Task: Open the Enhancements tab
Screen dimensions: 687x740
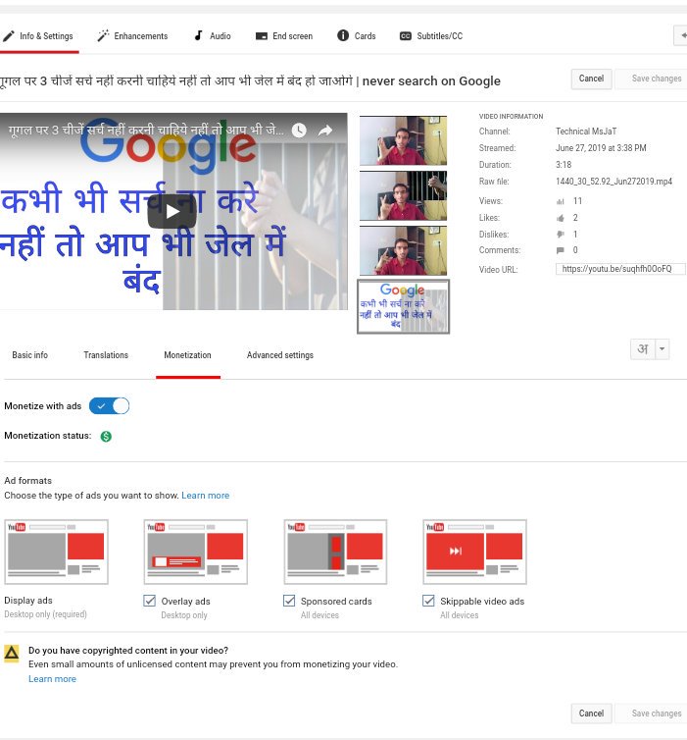Action: click(132, 36)
